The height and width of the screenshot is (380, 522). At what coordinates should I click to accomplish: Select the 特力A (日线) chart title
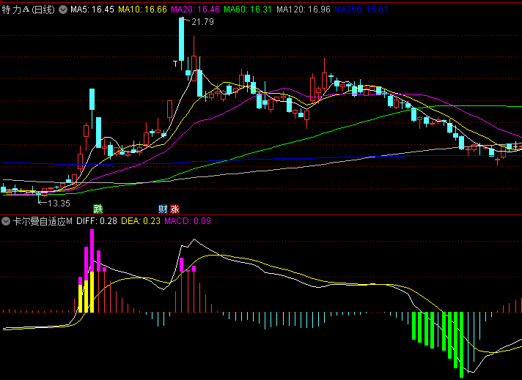[x=29, y=10]
